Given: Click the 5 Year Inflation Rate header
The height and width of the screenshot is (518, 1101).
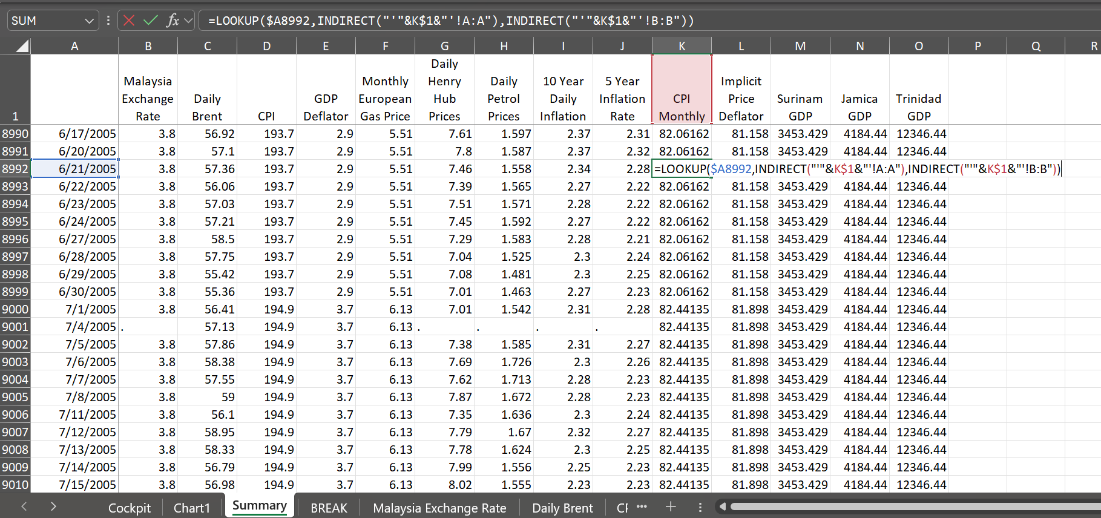Looking at the screenshot, I should point(622,90).
